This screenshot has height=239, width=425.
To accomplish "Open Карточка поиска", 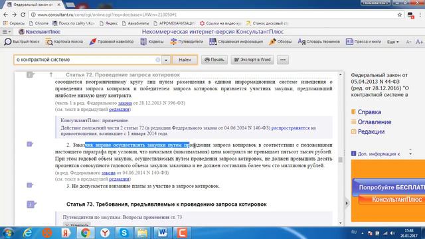I will coord(64,42).
